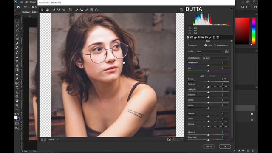Select the Horizontal Type tool

tap(17, 88)
